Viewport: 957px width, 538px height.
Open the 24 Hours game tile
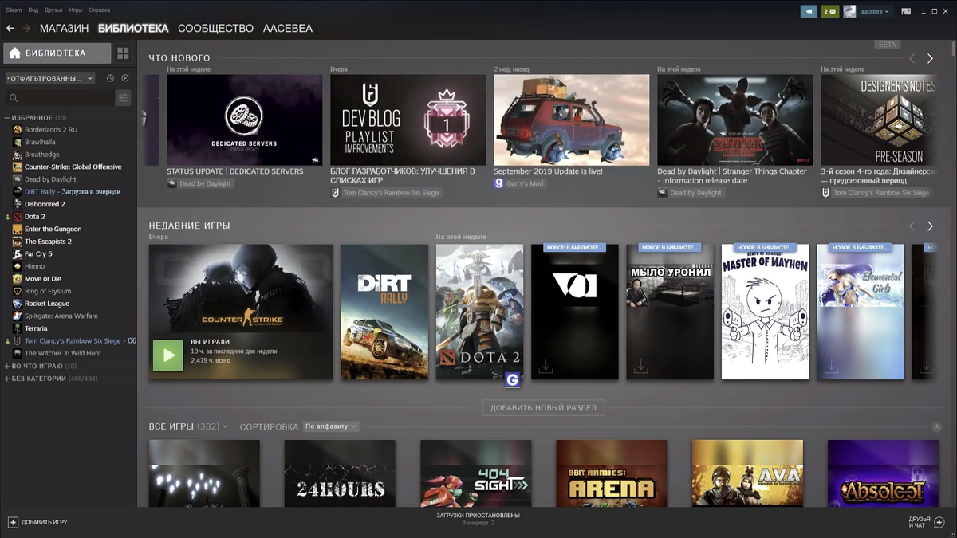coord(340,473)
